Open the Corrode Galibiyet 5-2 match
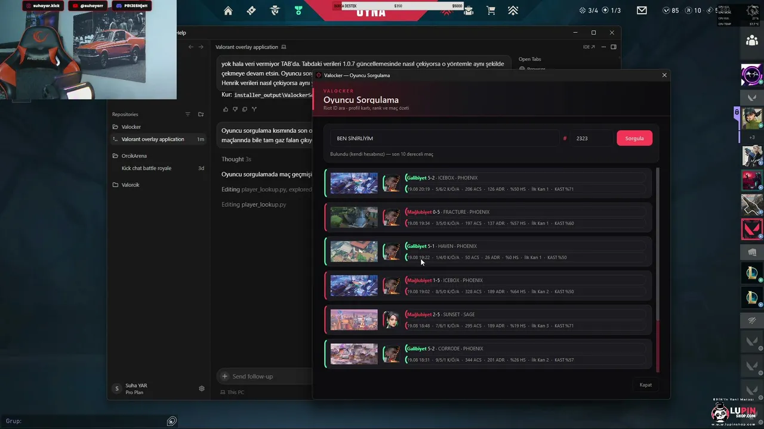 [x=488, y=354]
